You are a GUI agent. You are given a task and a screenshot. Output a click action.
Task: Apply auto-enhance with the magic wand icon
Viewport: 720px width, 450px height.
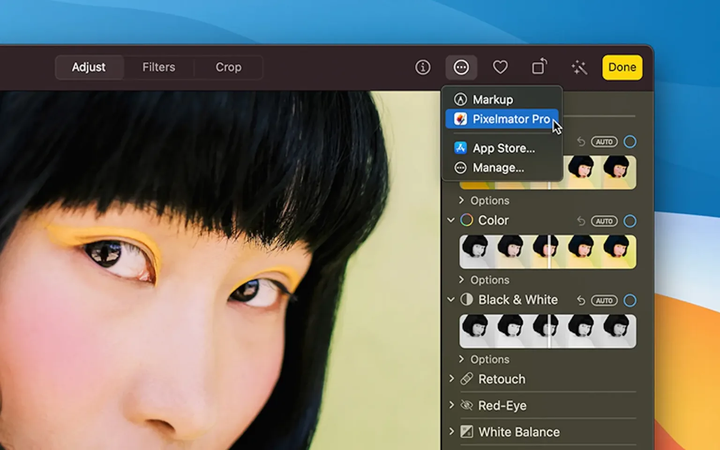point(579,67)
